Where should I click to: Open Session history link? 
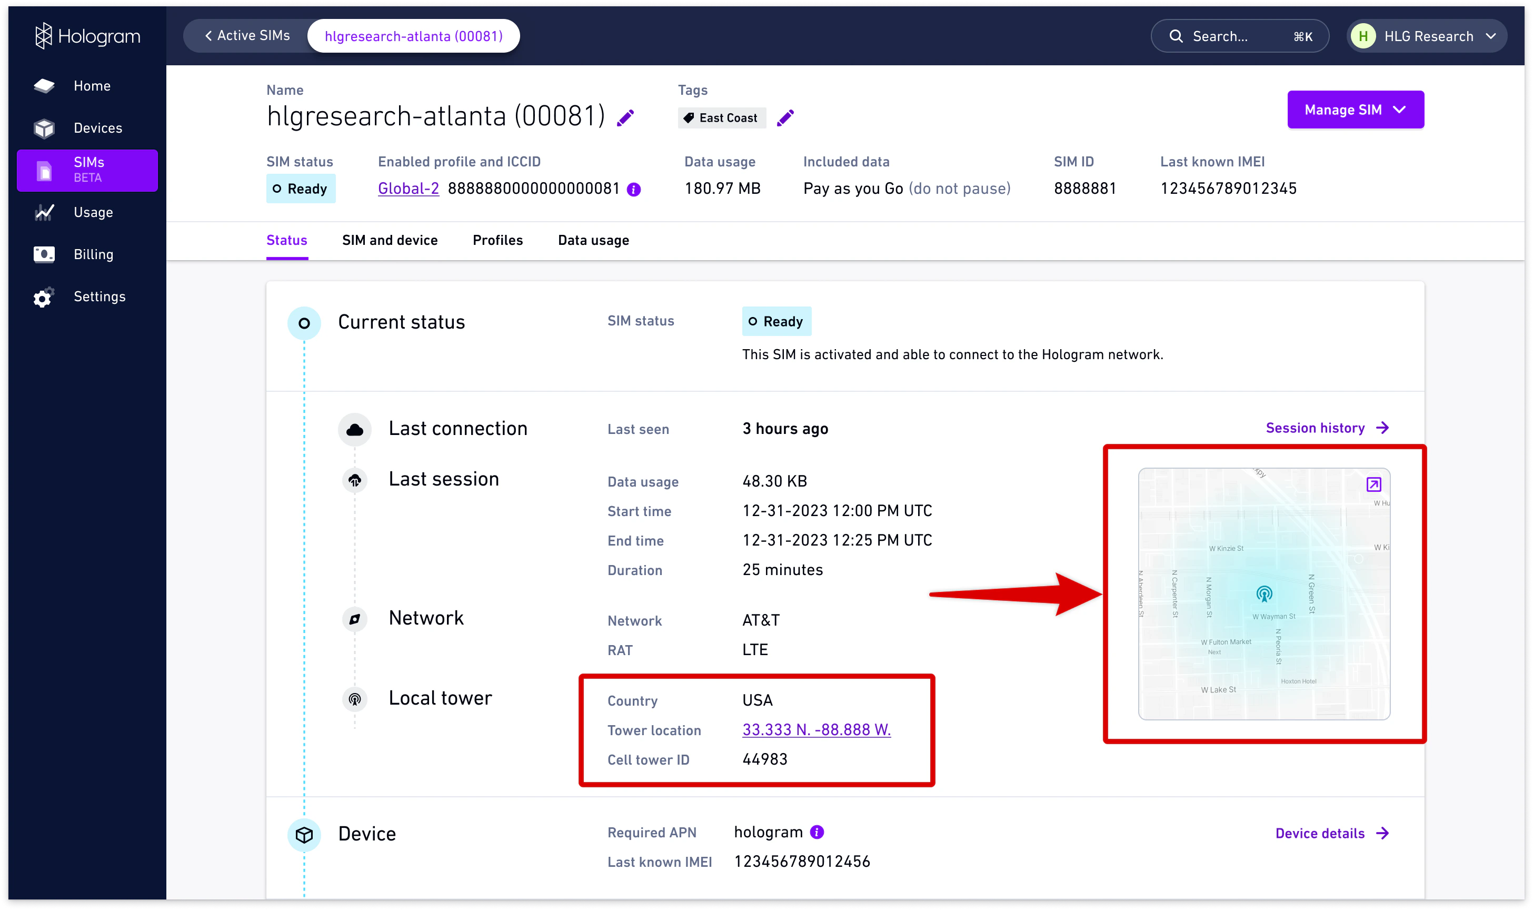click(x=1328, y=428)
